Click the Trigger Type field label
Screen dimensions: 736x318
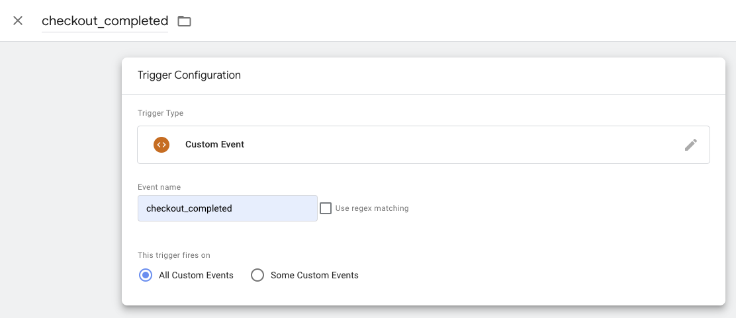click(161, 113)
